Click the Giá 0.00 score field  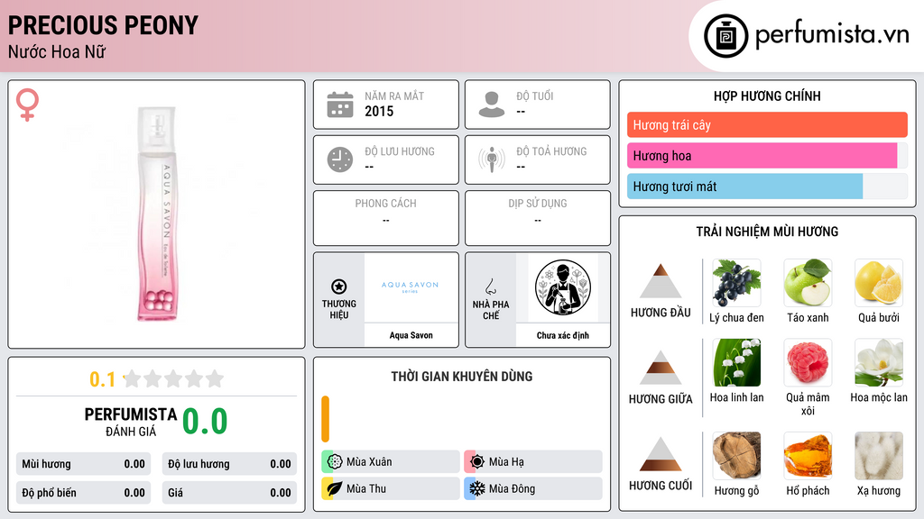point(229,493)
